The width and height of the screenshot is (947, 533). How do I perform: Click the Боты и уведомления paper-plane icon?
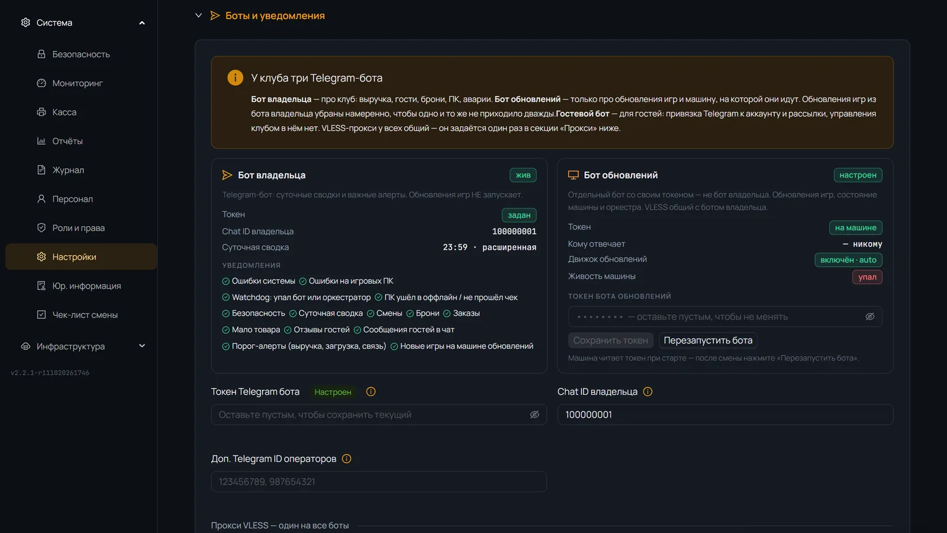[215, 15]
